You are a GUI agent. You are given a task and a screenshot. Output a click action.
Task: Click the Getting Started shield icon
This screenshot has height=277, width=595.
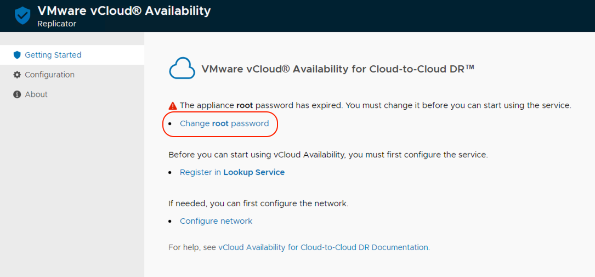click(x=17, y=55)
